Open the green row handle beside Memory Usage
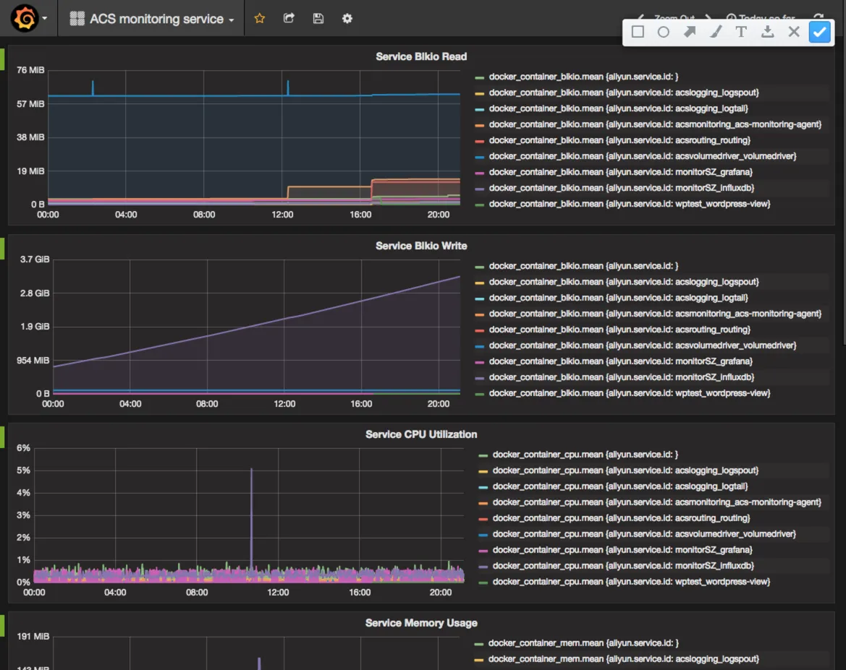The height and width of the screenshot is (670, 846). pyautogui.click(x=2, y=626)
